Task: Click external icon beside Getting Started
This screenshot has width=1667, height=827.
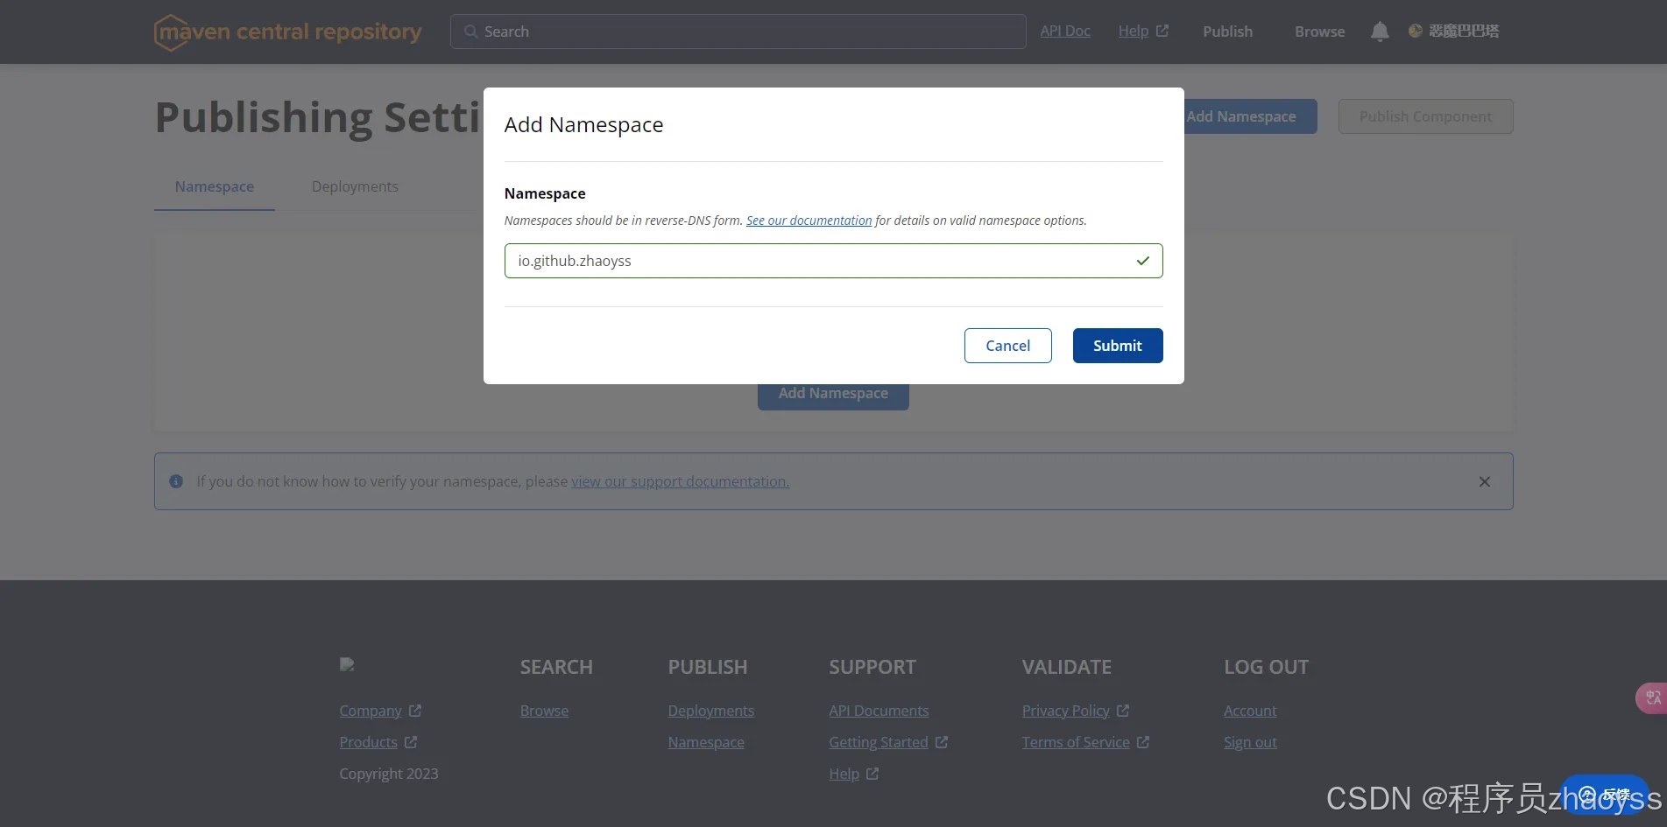Action: coord(942,742)
